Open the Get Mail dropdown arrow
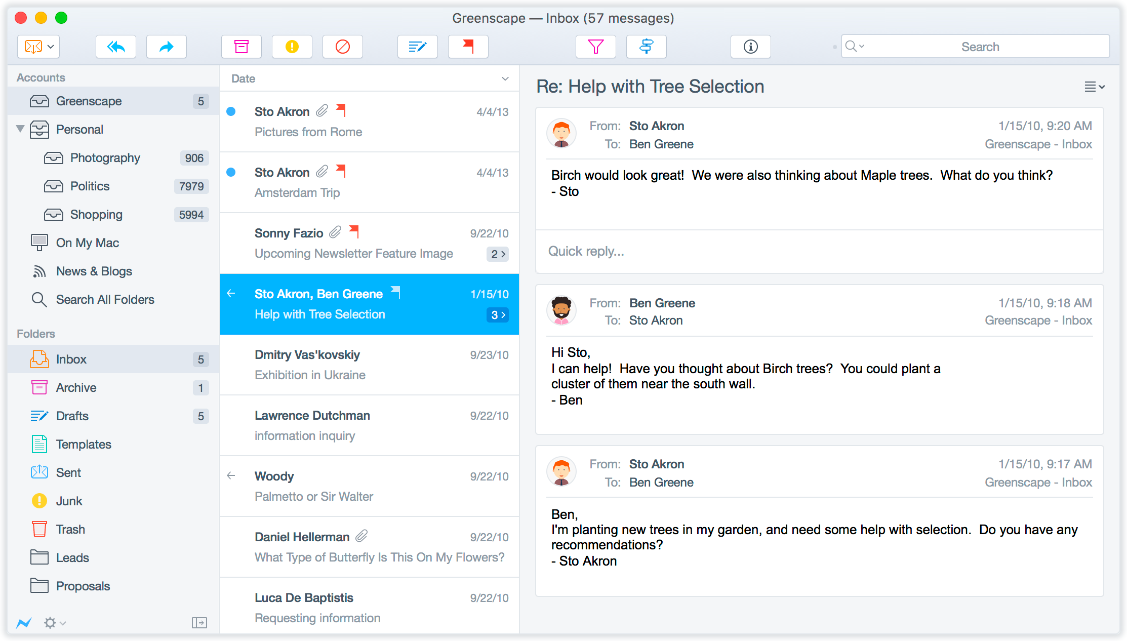Viewport: 1127px width, 641px height. point(51,47)
